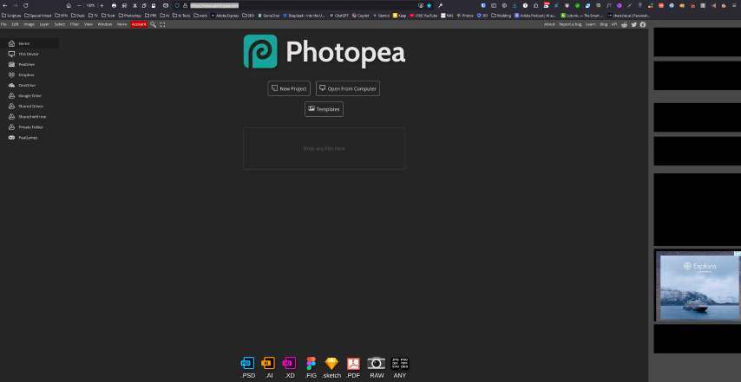Viewport: 741px width, 382px height.
Task: Open the Layer menu
Action: [x=44, y=24]
